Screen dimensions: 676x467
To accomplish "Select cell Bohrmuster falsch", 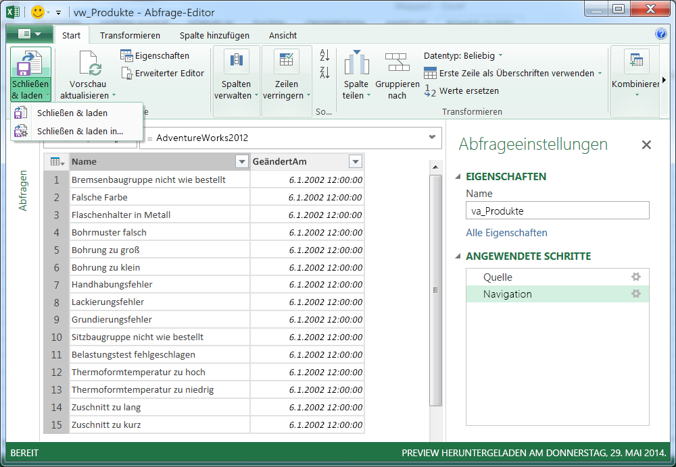I will click(160, 232).
